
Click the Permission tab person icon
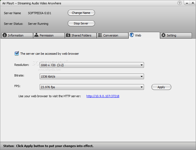(36, 35)
